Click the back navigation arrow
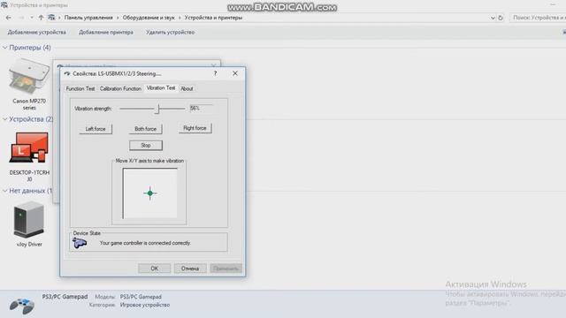Viewport: 566px width, 318px height. point(9,18)
